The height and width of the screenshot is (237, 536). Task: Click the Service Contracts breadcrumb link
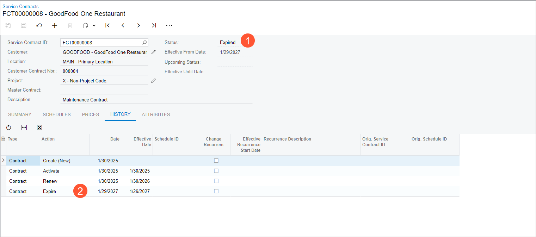click(20, 6)
